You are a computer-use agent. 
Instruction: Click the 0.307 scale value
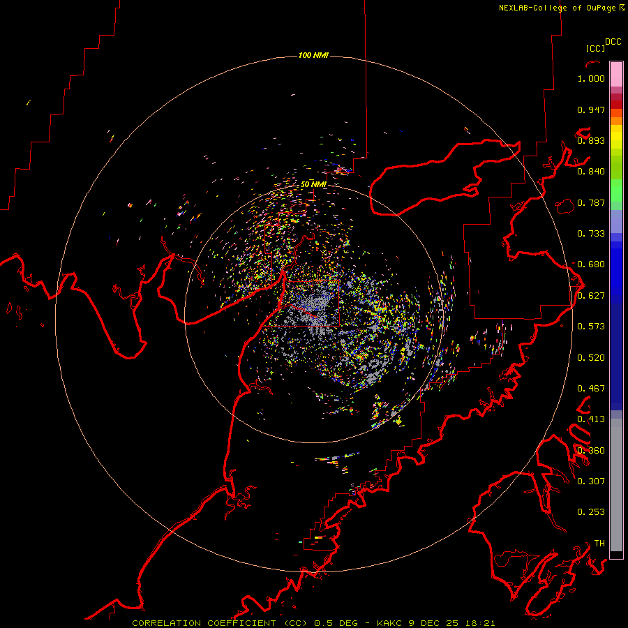591,481
